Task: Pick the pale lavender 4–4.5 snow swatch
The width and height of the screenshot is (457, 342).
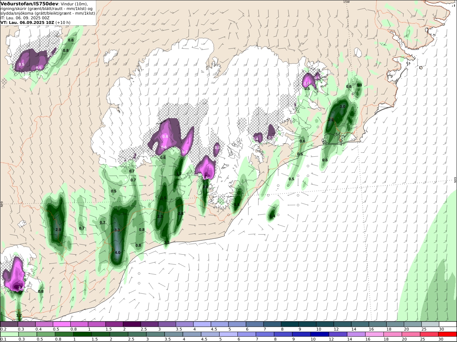Action: click(202, 324)
